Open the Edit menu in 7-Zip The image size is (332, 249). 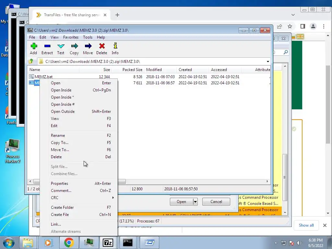pyautogui.click(x=43, y=37)
